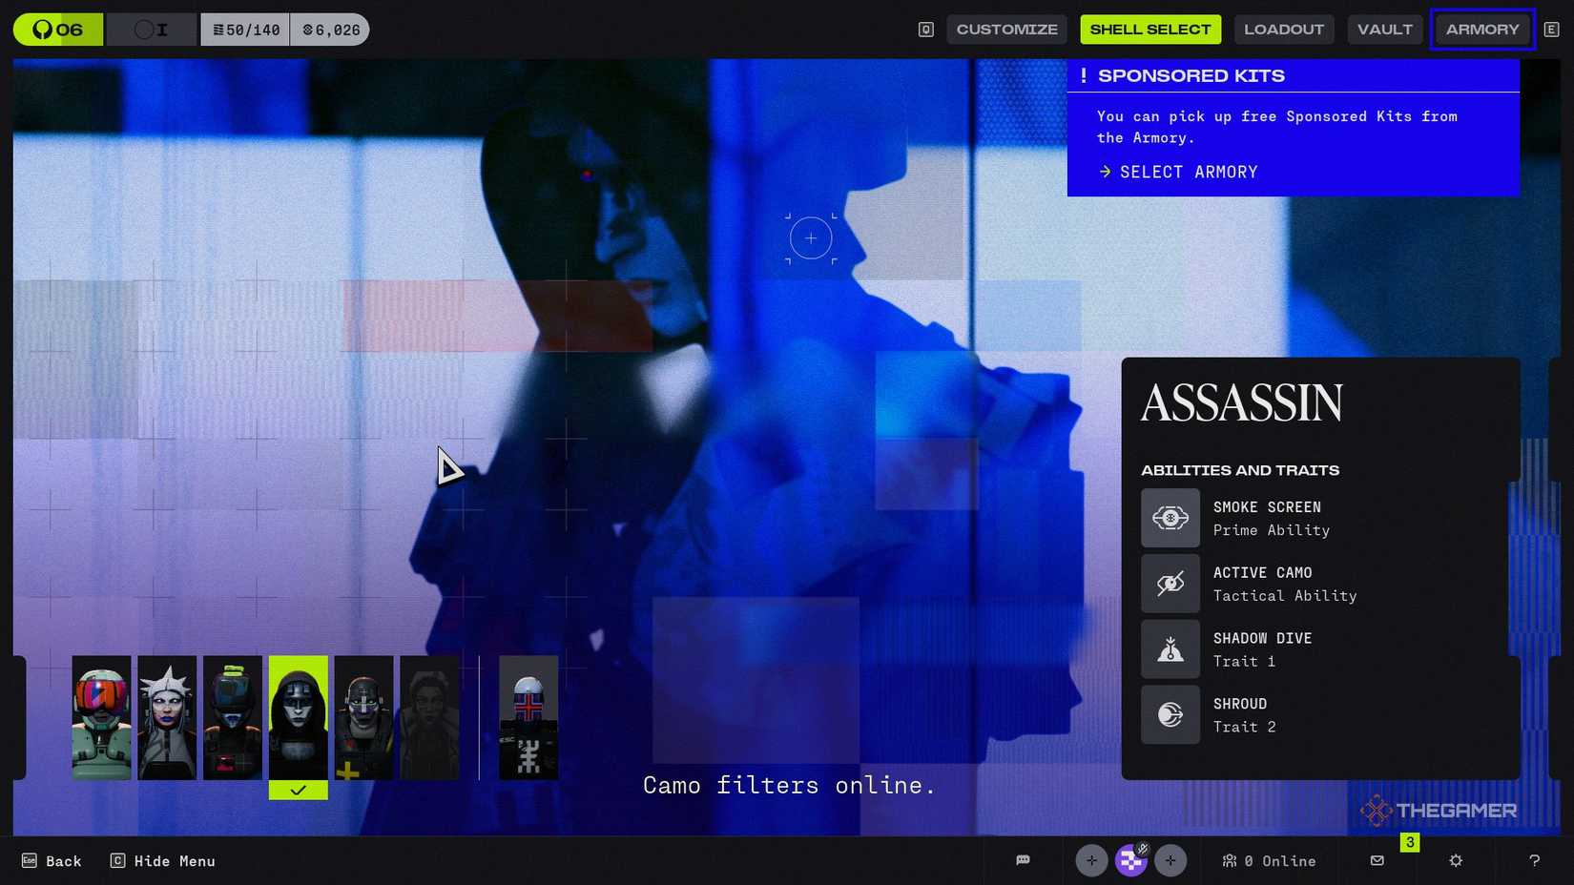Screen dimensions: 1574x885
Task: Click the checkmark under the equipped Assassin shell
Action: click(x=298, y=790)
